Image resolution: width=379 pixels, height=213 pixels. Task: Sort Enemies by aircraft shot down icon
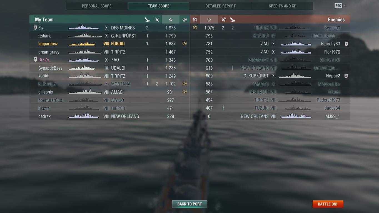(223, 19)
